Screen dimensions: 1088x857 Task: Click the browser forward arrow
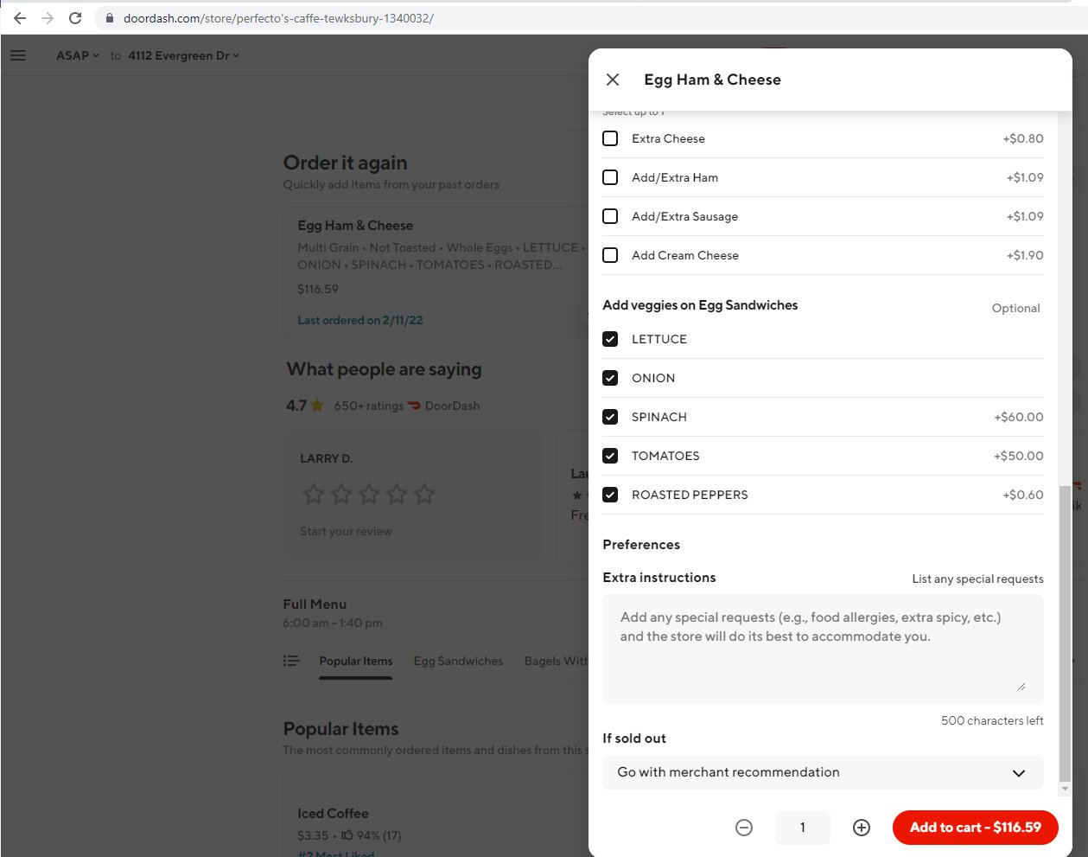pyautogui.click(x=48, y=18)
